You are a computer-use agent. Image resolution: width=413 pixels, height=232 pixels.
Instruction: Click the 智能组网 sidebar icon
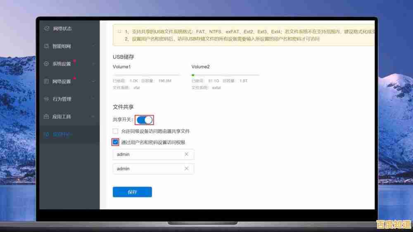click(x=46, y=46)
